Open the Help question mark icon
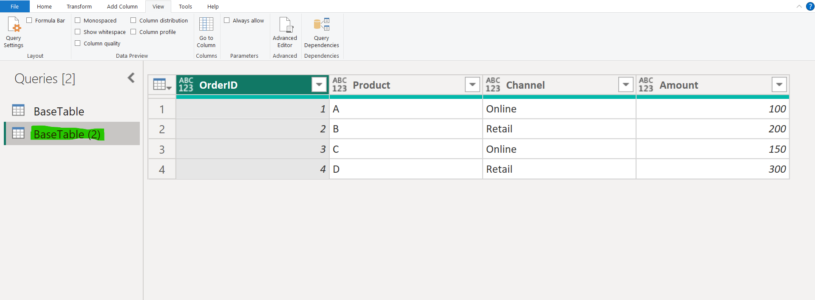The height and width of the screenshot is (300, 815). [810, 6]
